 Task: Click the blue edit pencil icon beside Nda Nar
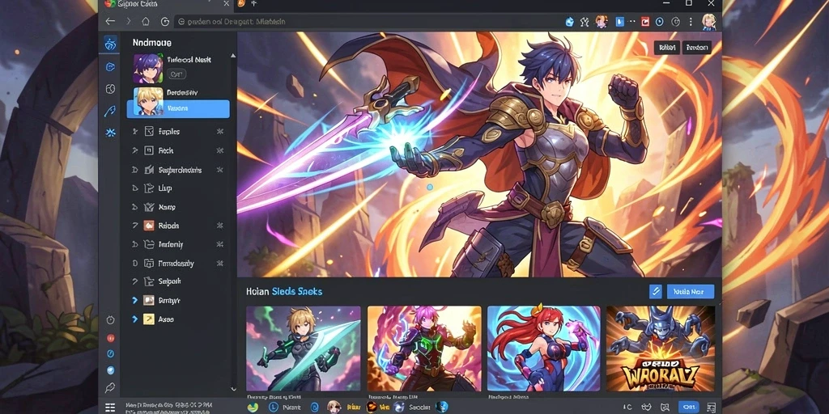(655, 291)
